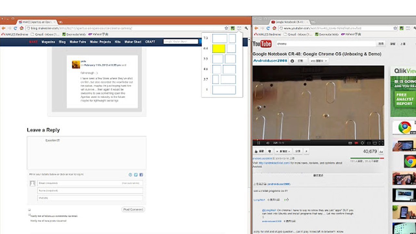
Task: Click the video progress bar
Action: click(x=318, y=140)
